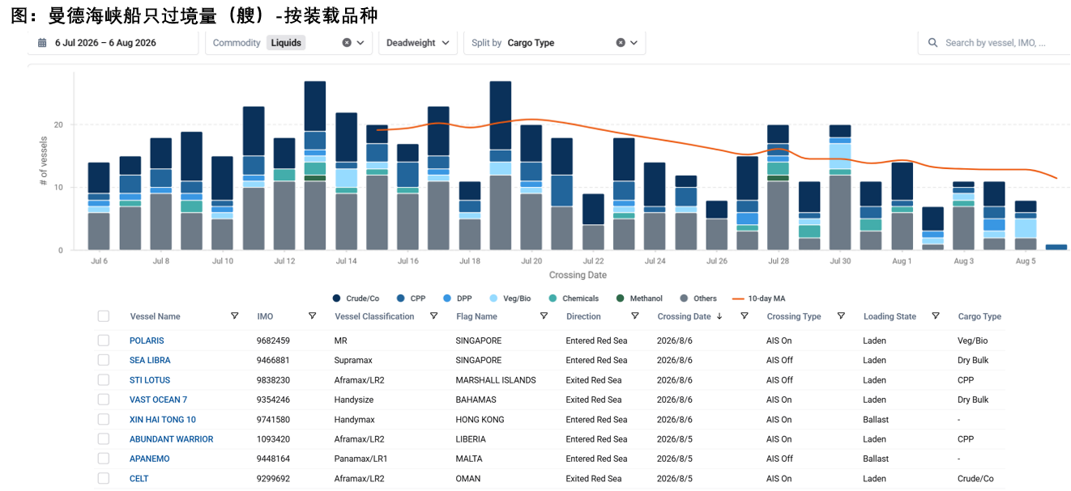
Task: Open the date range calendar icon
Action: pos(42,43)
